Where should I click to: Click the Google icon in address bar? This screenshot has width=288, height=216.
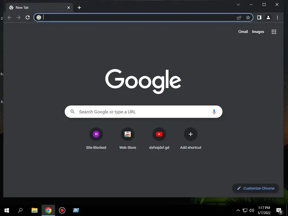point(39,17)
